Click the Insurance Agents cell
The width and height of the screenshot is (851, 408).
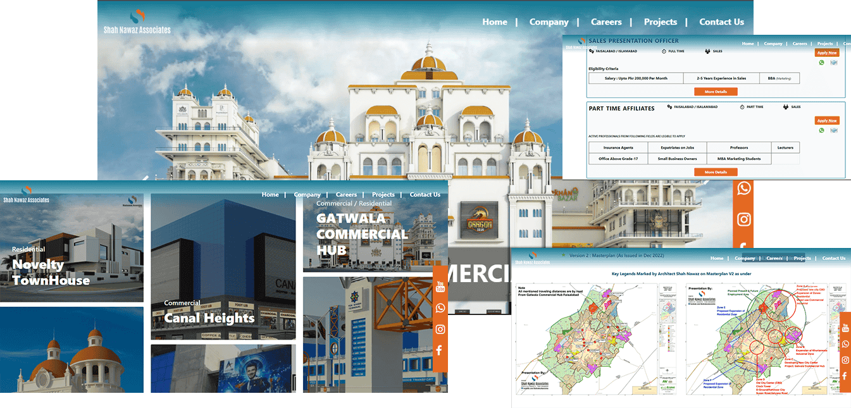click(618, 147)
